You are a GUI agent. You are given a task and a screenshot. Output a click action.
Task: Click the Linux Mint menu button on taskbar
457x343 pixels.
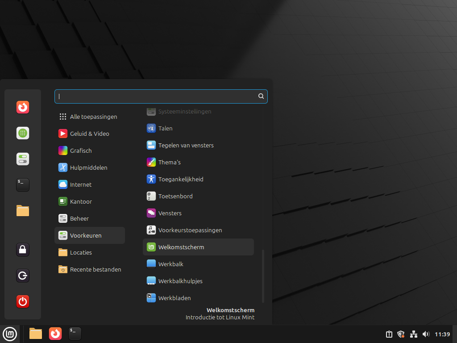point(10,334)
